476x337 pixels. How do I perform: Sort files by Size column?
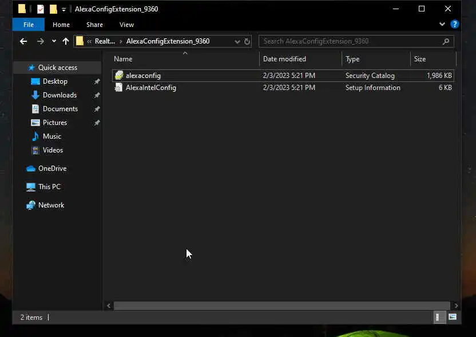coord(433,59)
